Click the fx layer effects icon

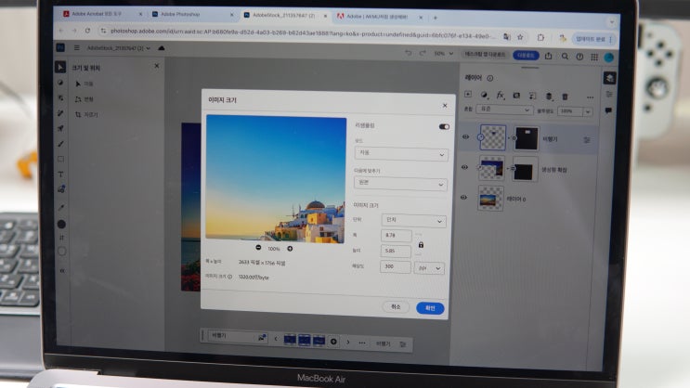click(x=500, y=95)
